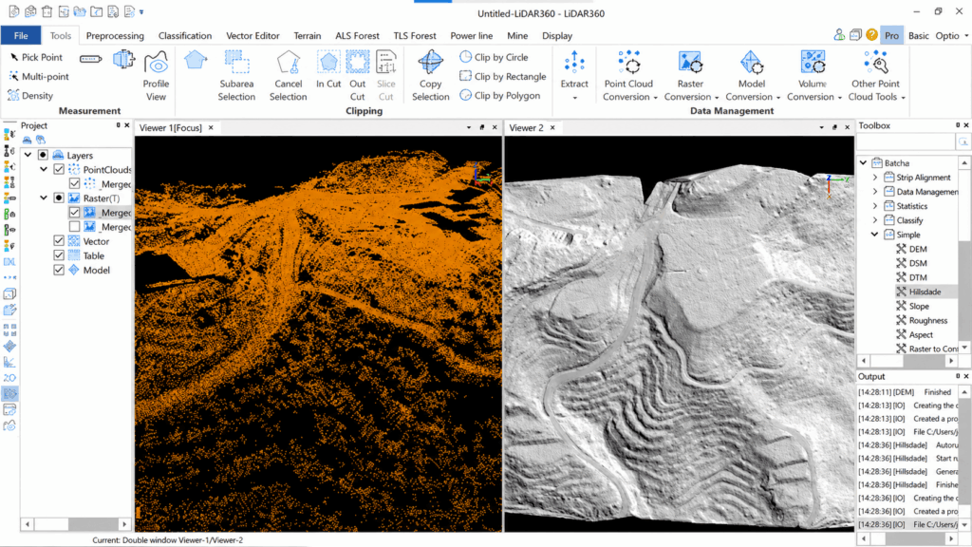This screenshot has width=972, height=547.
Task: Open the Profile View tool
Action: pos(156,76)
